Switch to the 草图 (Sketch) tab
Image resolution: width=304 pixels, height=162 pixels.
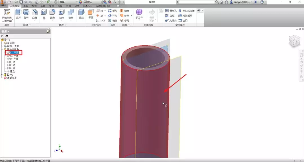pos(26,6)
